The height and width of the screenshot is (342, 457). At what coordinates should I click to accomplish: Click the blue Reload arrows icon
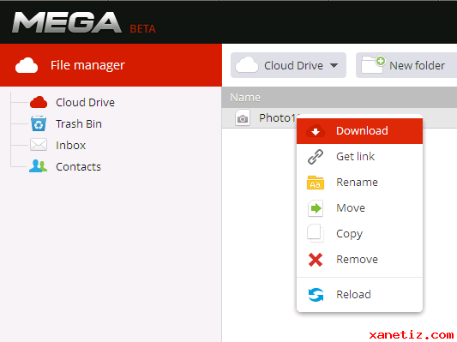316,295
